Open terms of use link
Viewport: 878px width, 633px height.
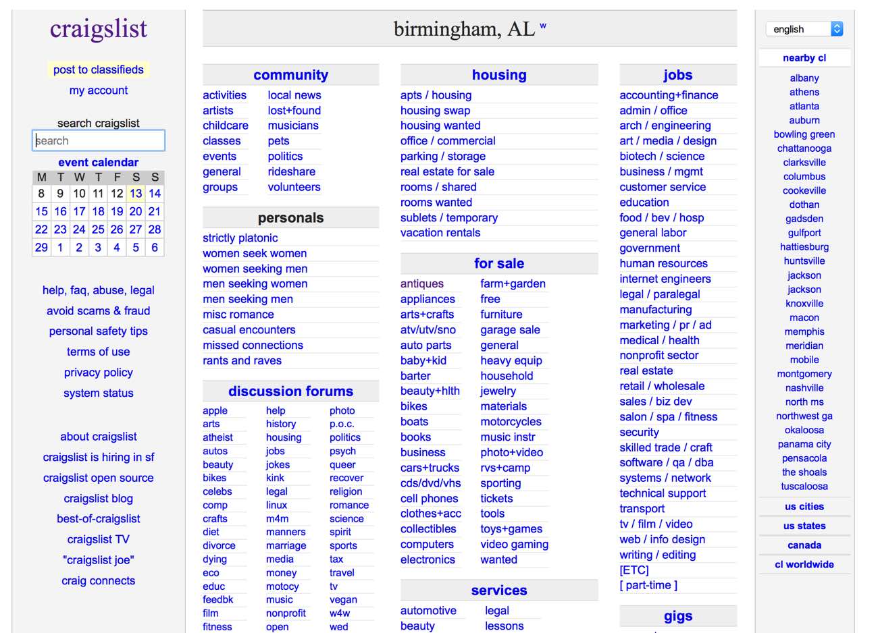click(x=99, y=352)
